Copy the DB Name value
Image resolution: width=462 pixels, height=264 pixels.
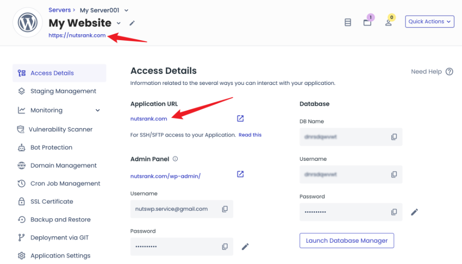pyautogui.click(x=394, y=137)
